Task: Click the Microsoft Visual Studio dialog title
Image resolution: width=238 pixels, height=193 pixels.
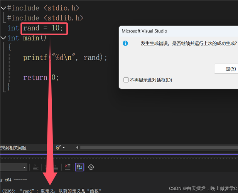Action: click(x=144, y=31)
